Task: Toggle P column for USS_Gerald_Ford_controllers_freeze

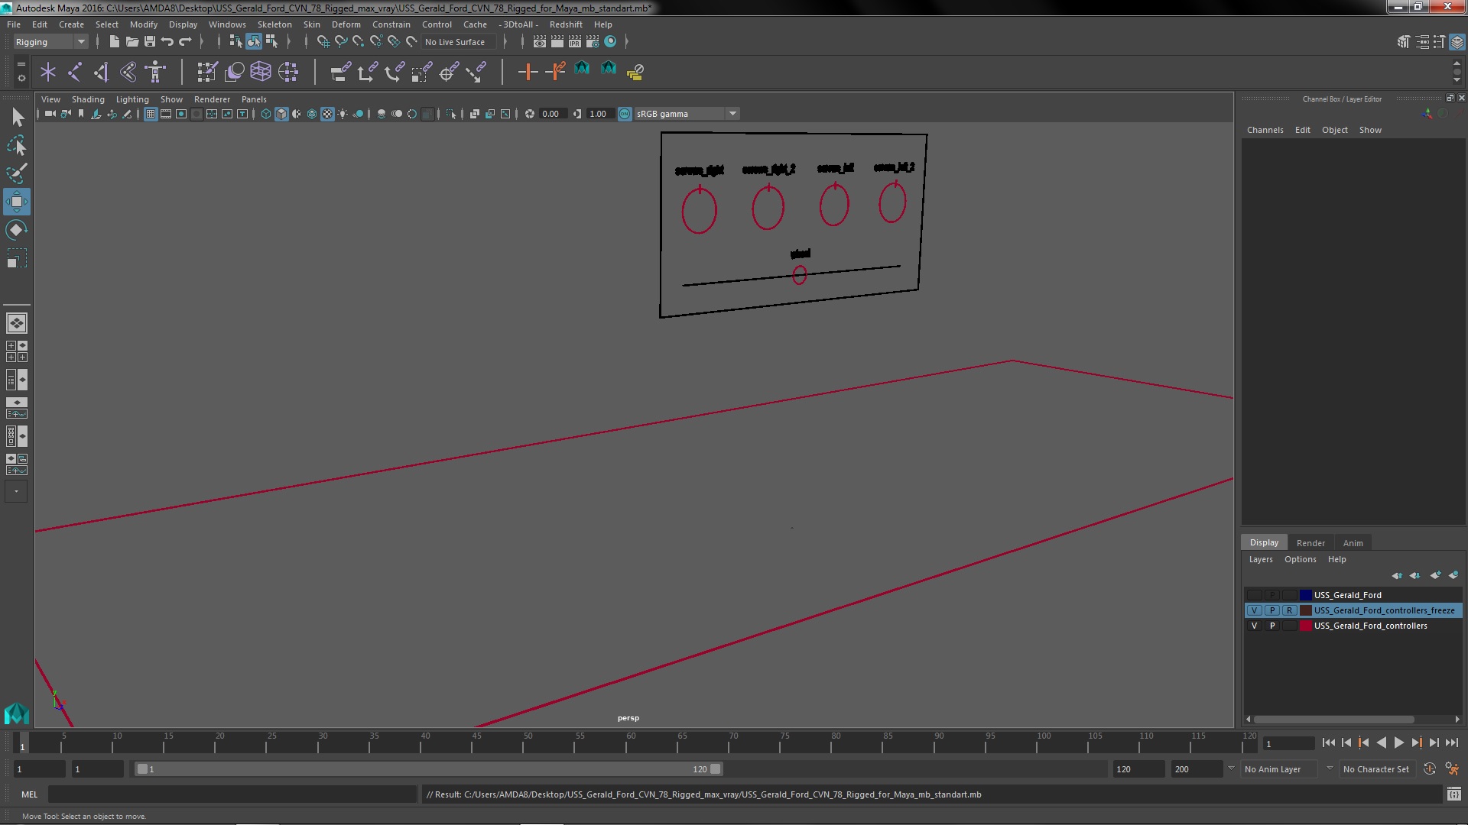Action: [1272, 610]
